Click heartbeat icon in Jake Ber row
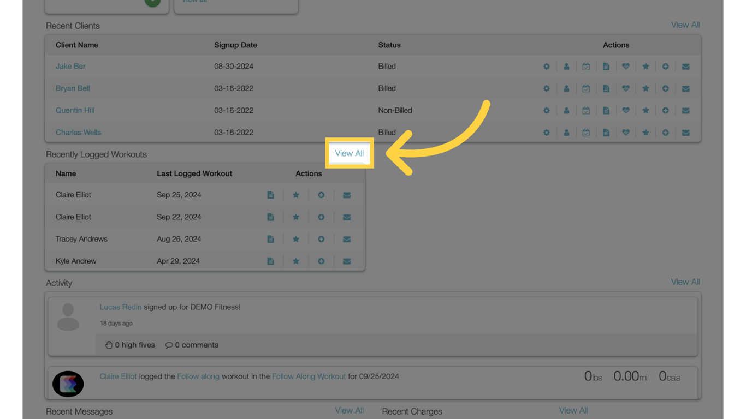This screenshot has width=746, height=419. click(x=626, y=67)
